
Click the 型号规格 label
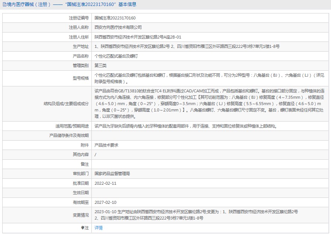[x=81, y=78]
